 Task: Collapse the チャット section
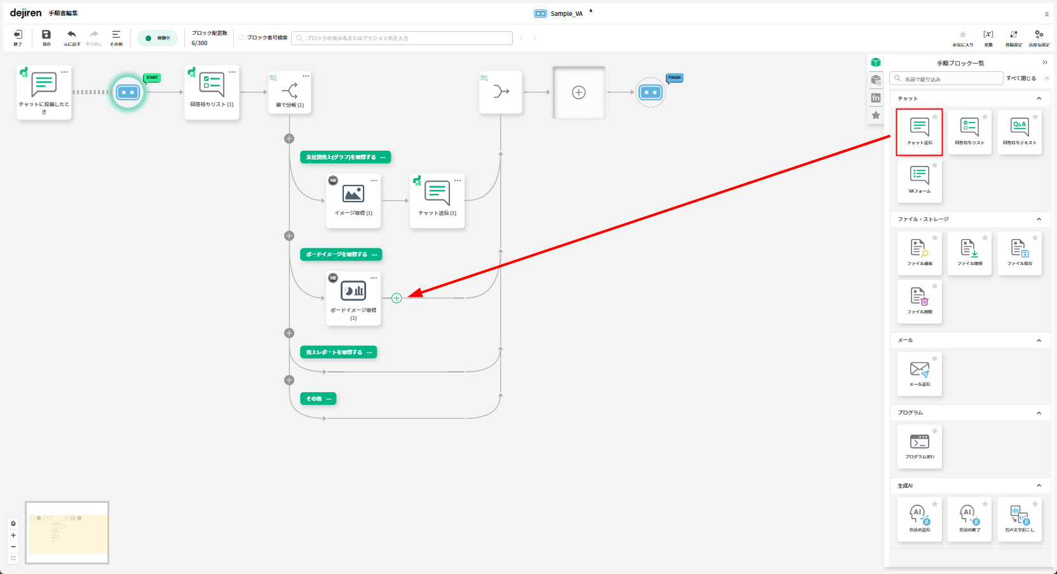coord(1039,99)
